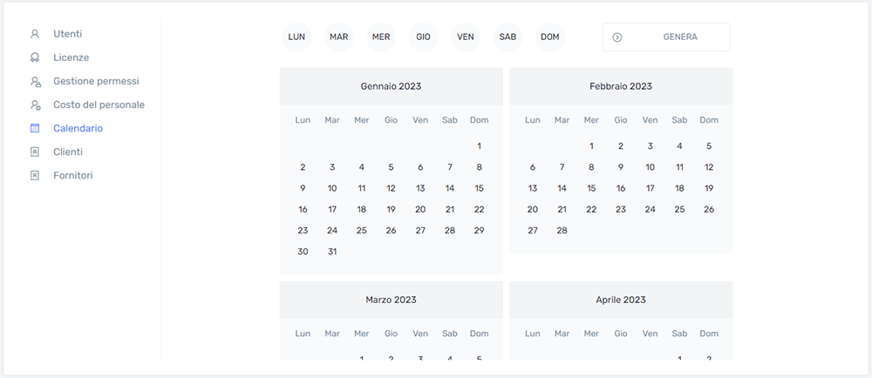
Task: Select day 5 in Febbraio 2023
Action: pos(709,146)
